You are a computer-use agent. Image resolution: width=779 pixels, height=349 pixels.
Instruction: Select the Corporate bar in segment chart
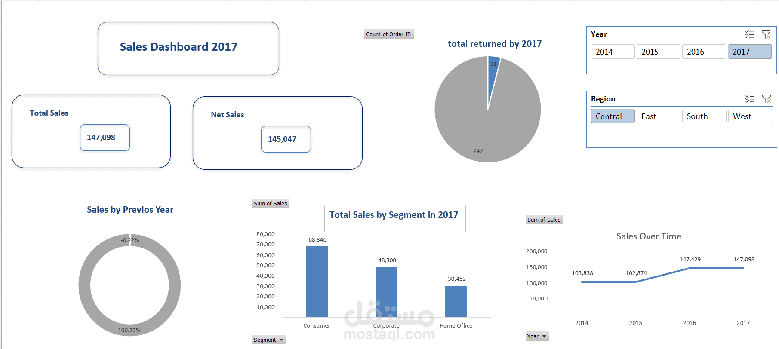(386, 292)
